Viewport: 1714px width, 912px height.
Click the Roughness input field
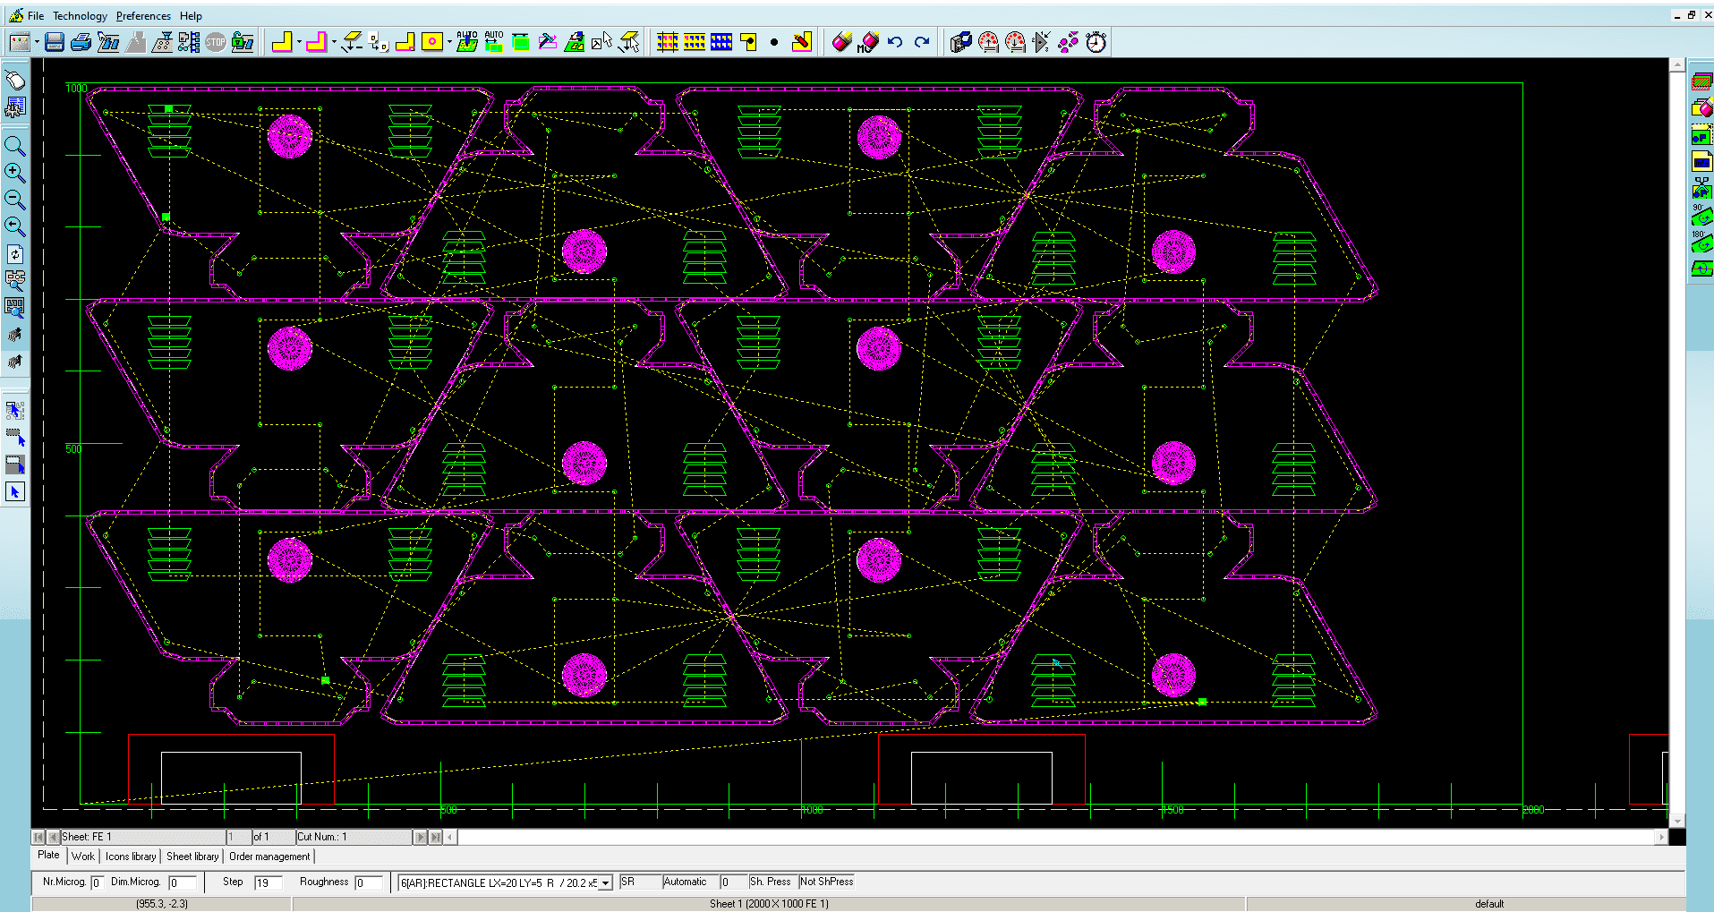367,883
